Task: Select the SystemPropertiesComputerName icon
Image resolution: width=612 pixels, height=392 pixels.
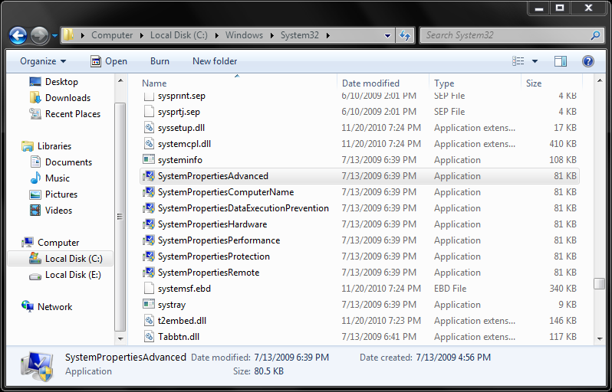Action: [x=149, y=192]
